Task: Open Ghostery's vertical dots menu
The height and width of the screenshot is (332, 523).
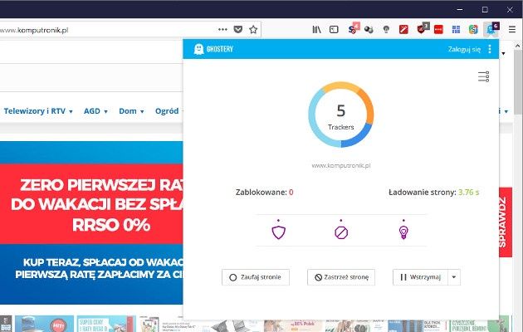Action: click(x=490, y=49)
